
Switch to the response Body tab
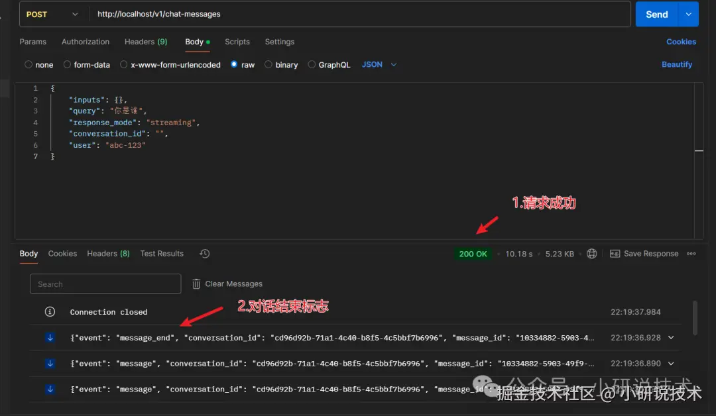point(29,254)
